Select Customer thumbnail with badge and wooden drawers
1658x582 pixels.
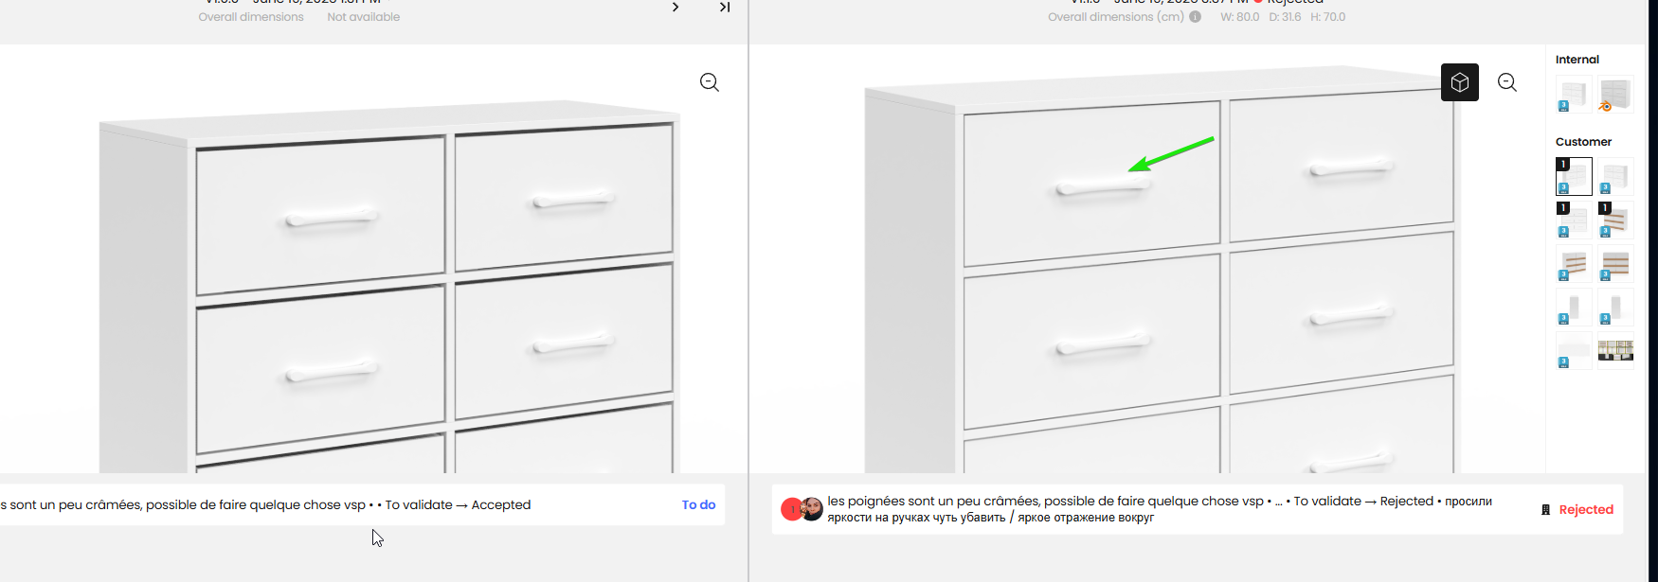pos(1615,220)
